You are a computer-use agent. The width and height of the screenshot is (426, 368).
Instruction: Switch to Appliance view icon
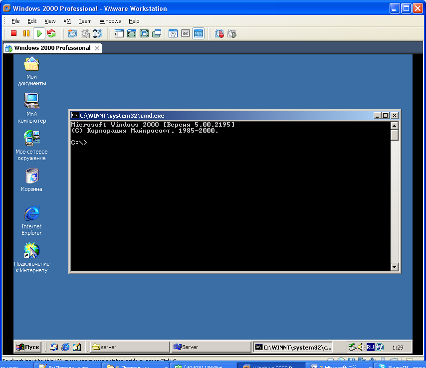(x=186, y=33)
